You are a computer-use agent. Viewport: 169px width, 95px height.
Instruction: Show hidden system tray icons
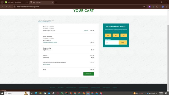[x=145, y=93]
